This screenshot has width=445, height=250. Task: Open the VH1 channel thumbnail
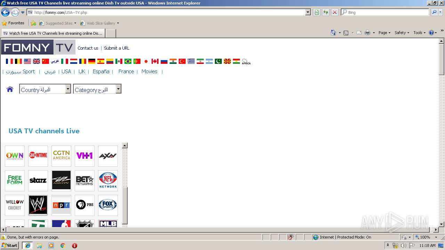click(84, 156)
